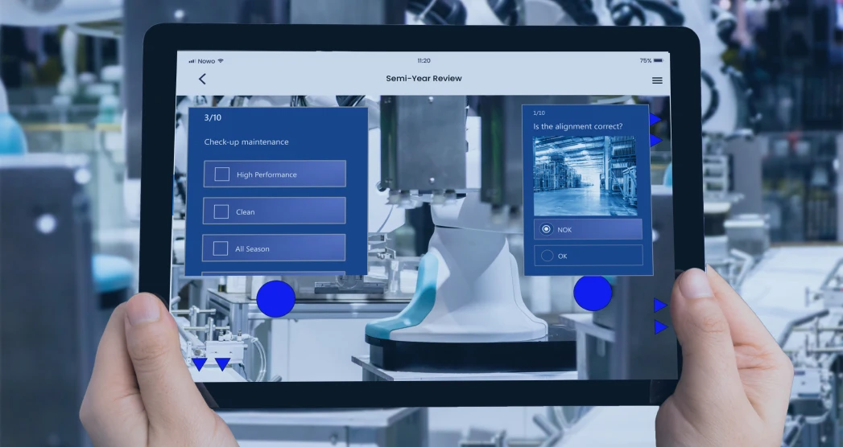Tap the Wi-Fi icon beside Nowo
The width and height of the screenshot is (843, 447).
pyautogui.click(x=221, y=60)
